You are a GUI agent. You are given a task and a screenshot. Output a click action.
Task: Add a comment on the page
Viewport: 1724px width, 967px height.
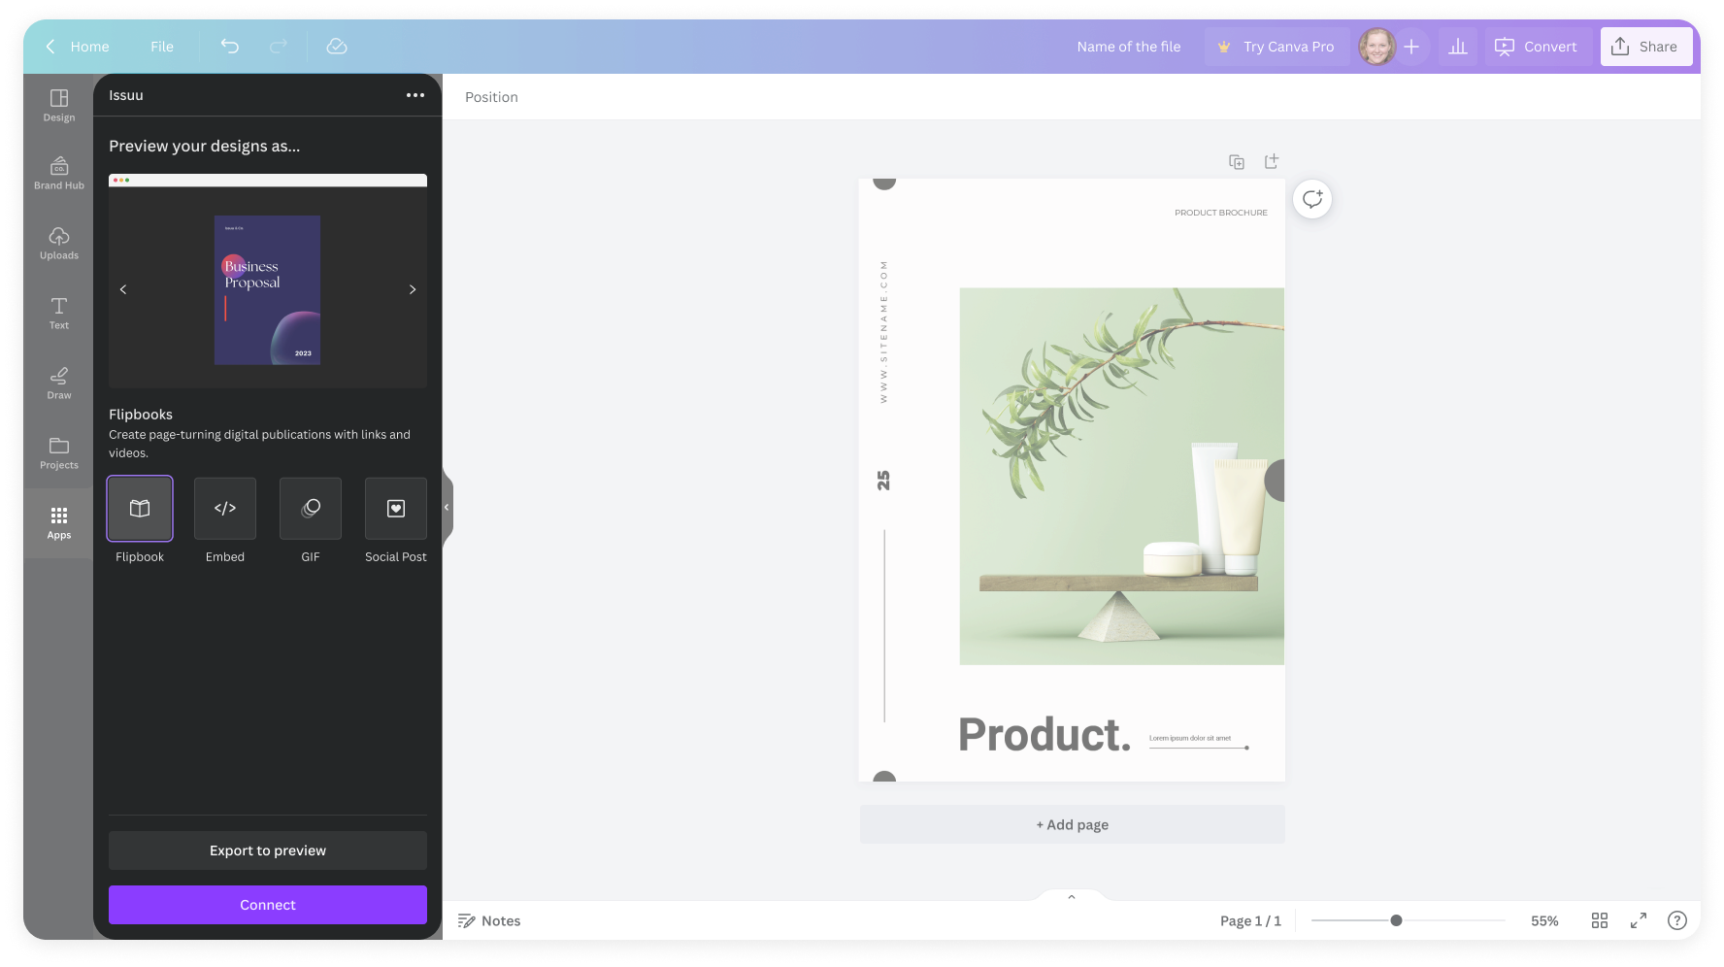tap(1312, 199)
